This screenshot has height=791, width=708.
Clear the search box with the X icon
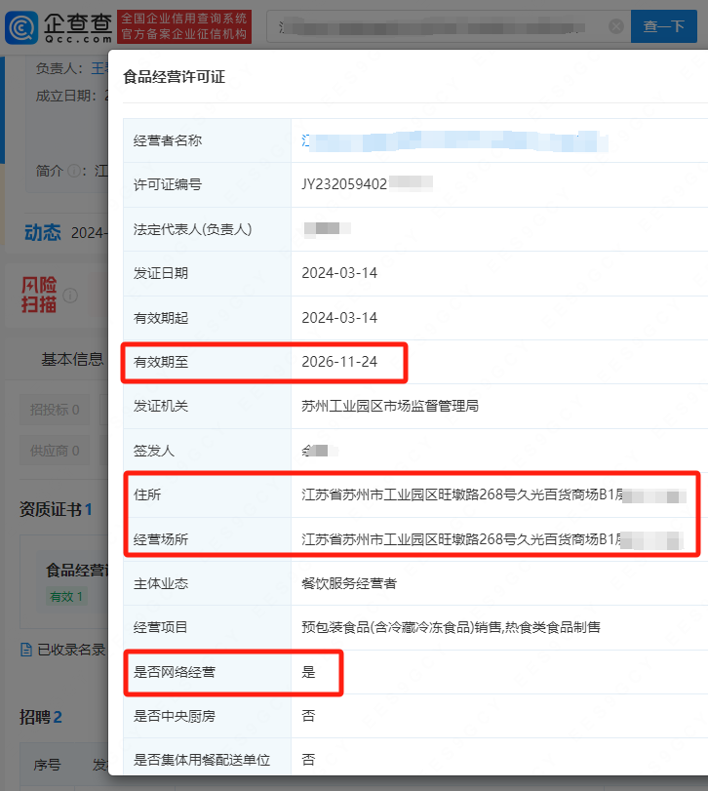(615, 26)
